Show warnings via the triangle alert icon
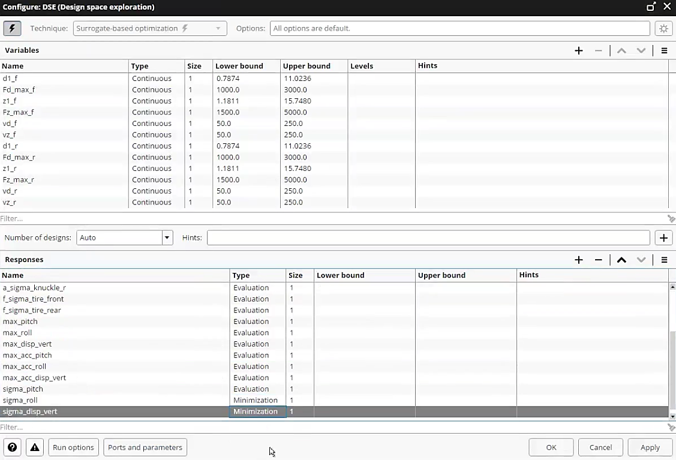 (x=35, y=447)
